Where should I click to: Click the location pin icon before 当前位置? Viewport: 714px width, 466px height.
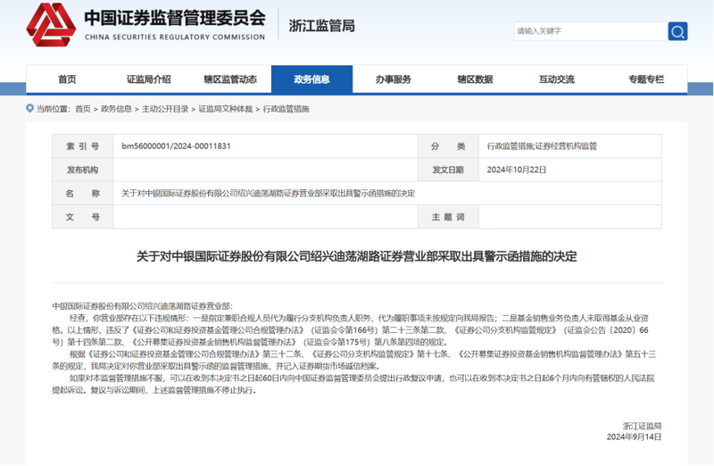[x=29, y=109]
